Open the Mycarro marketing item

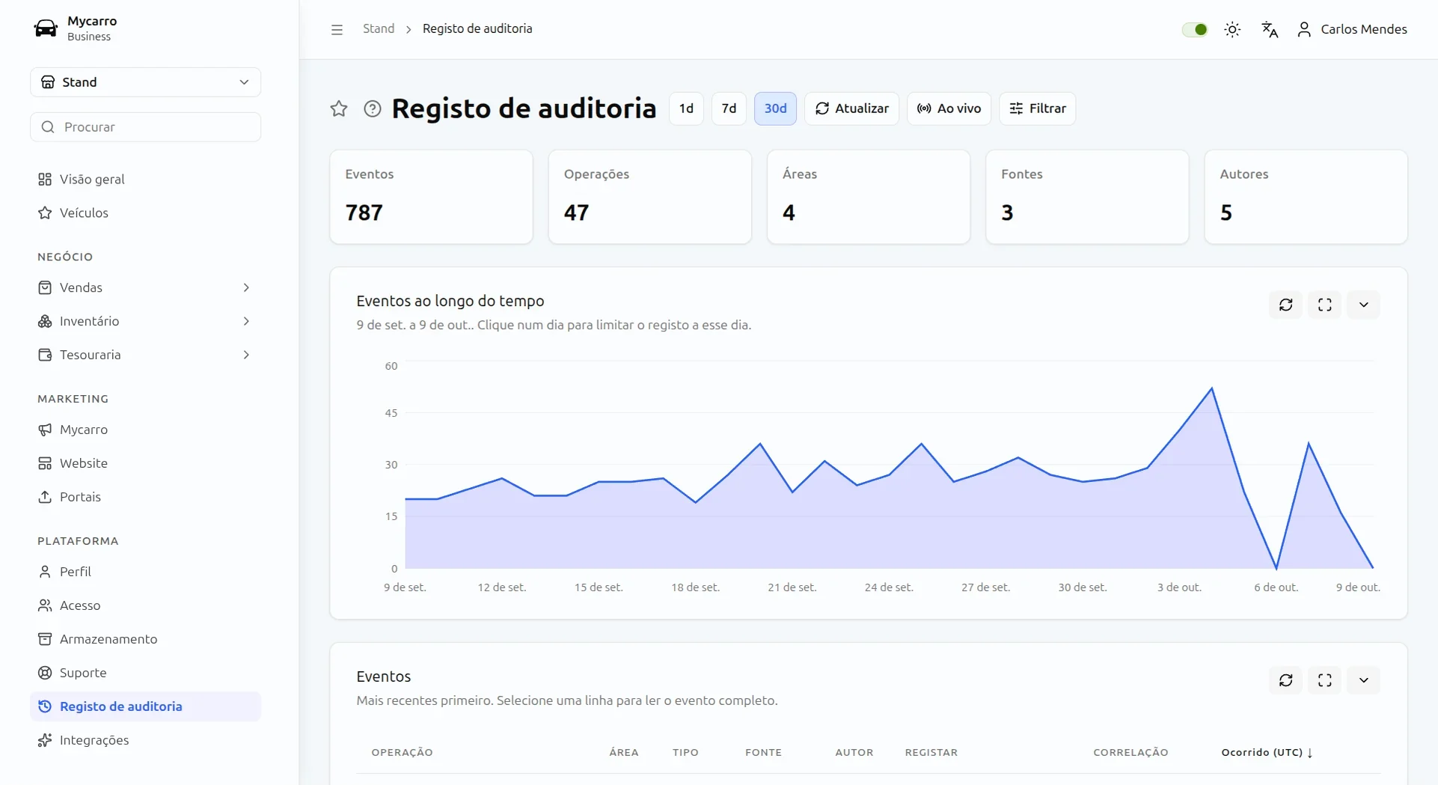tap(146, 430)
